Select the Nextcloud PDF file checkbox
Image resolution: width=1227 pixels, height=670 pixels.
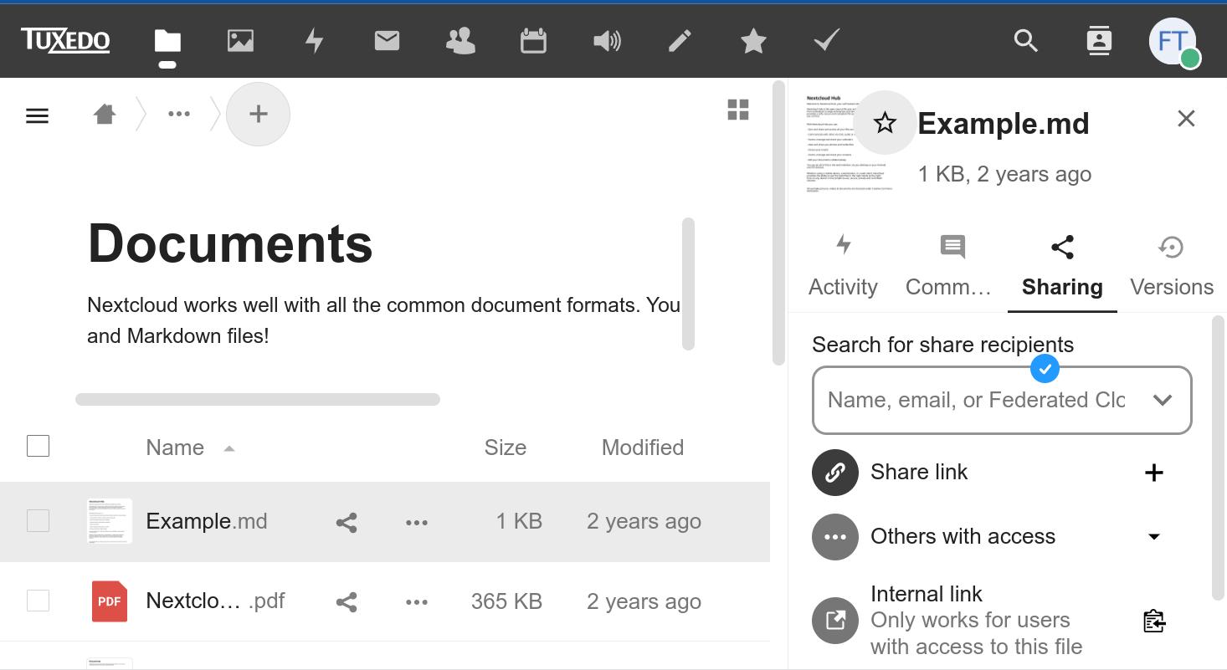click(x=39, y=601)
